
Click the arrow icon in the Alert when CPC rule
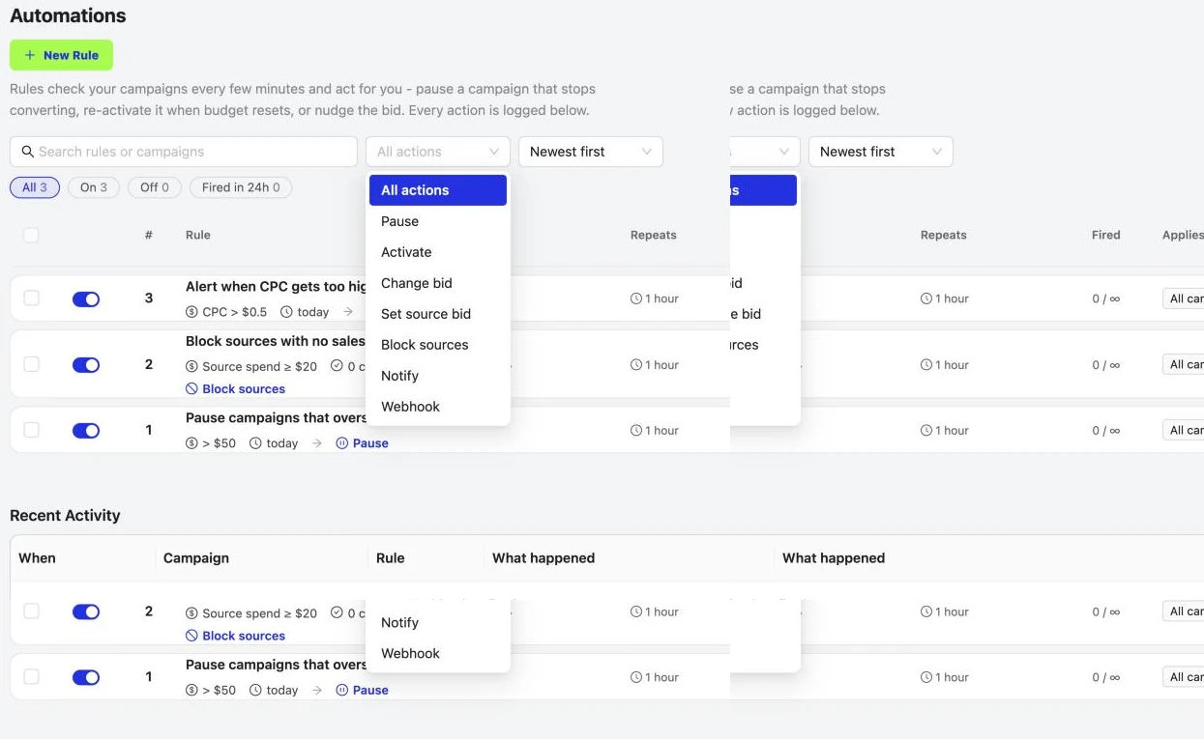click(x=348, y=312)
